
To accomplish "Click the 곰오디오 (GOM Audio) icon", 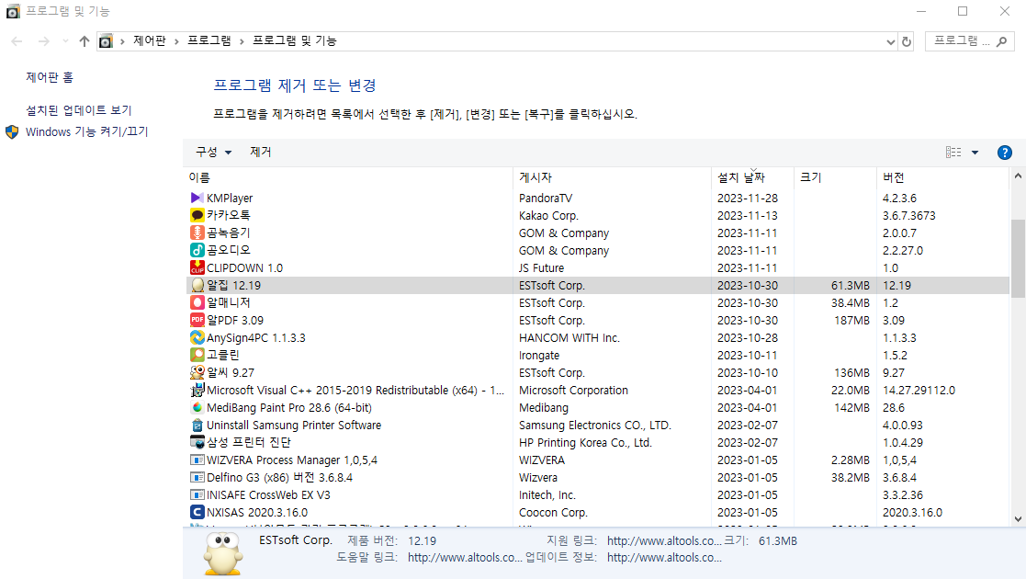I will click(x=197, y=250).
